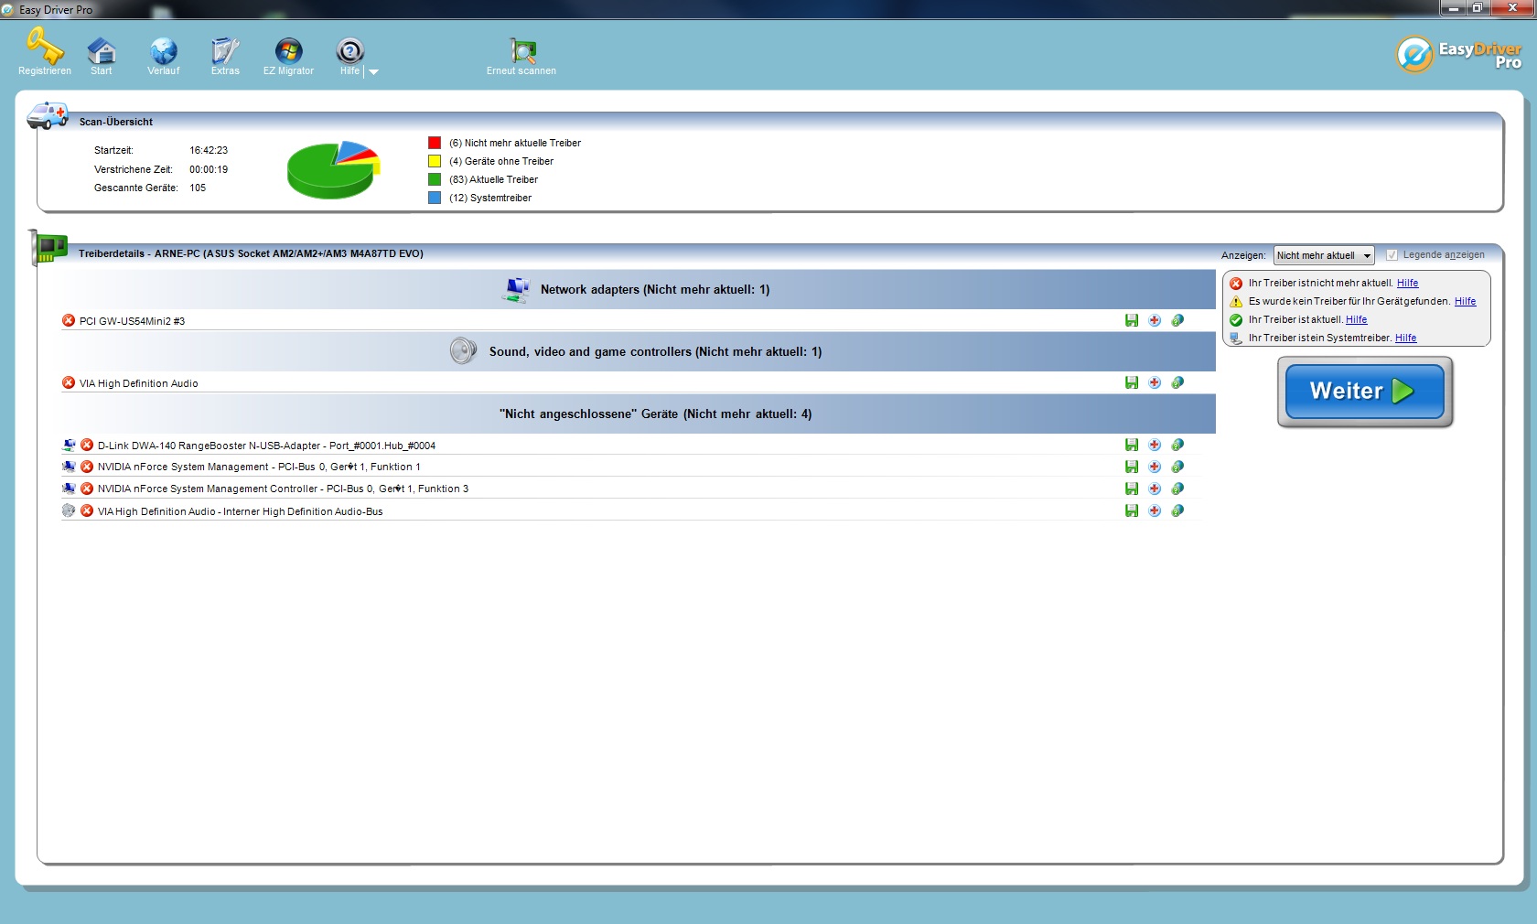The width and height of the screenshot is (1537, 924).
Task: Open the Extras toolbar icon
Action: pos(225,50)
